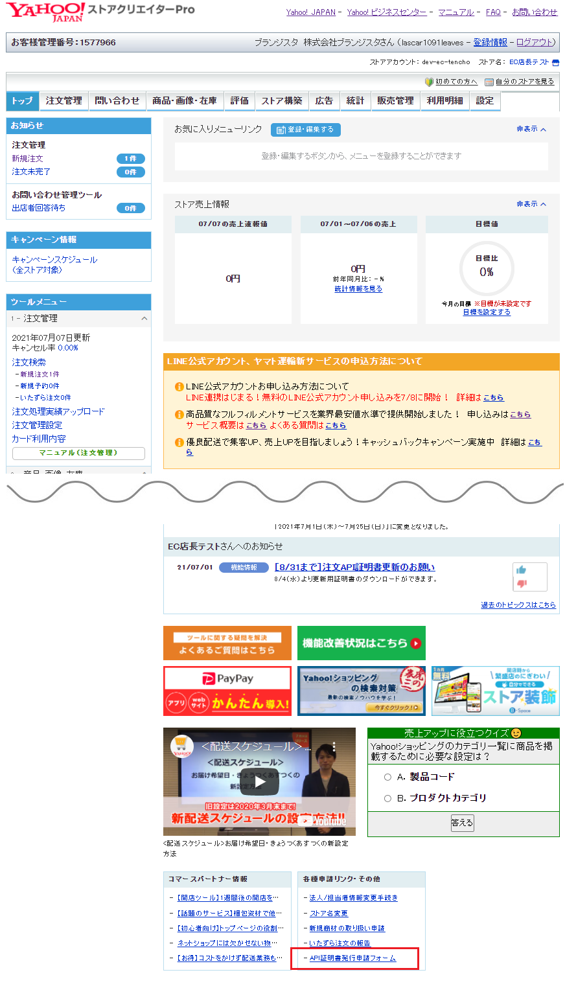Click the 目標を設定する link
Image resolution: width=565 pixels, height=990 pixels.
pyautogui.click(x=487, y=312)
